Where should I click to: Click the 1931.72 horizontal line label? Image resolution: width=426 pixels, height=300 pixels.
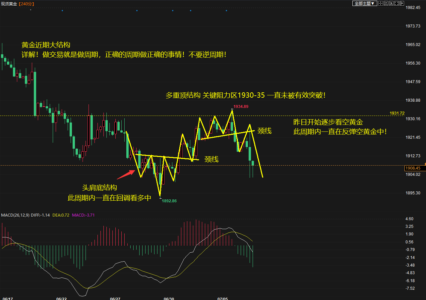pyautogui.click(x=397, y=113)
